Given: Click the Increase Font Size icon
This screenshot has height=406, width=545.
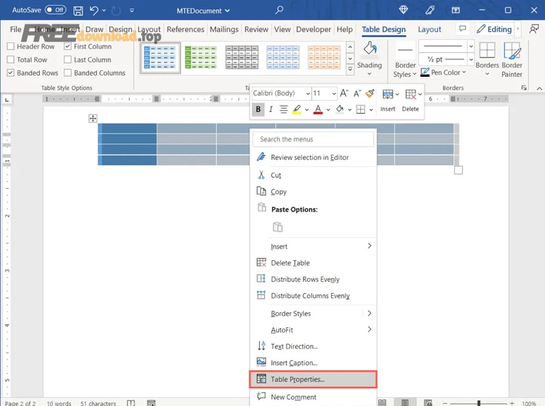Looking at the screenshot, I should (x=344, y=93).
